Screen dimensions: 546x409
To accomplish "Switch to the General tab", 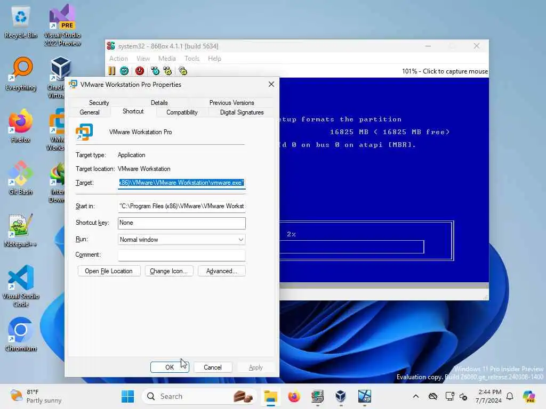I will [90, 112].
